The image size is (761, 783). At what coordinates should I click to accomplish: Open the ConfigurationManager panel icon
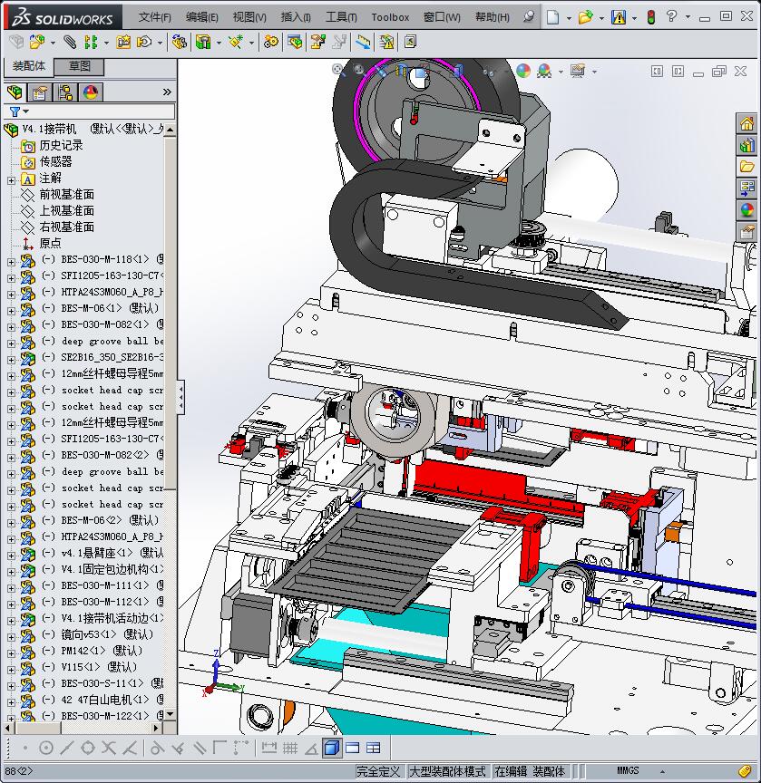(65, 92)
